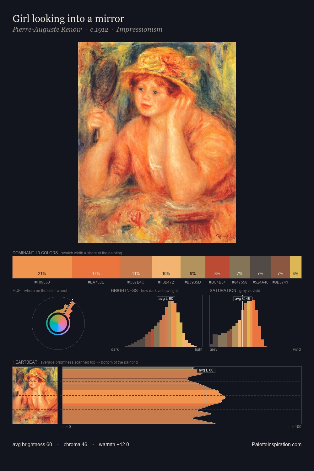Select the small painting thumbnail beside the heartbeat chart
314x471 pixels.
click(x=35, y=395)
